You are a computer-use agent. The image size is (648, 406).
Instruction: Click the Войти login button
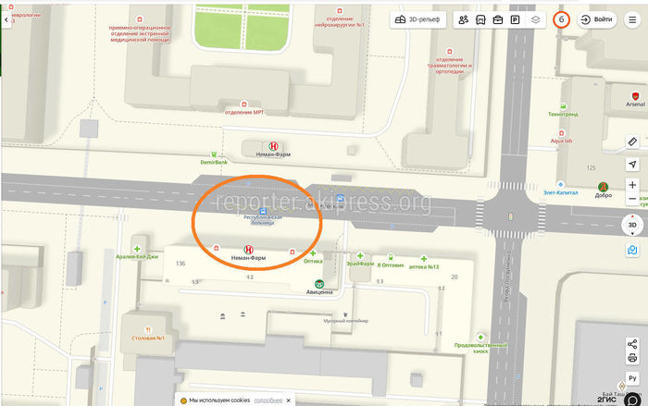pyautogui.click(x=596, y=19)
